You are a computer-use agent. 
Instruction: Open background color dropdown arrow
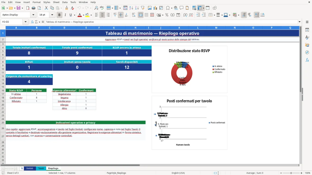coord(91,15)
